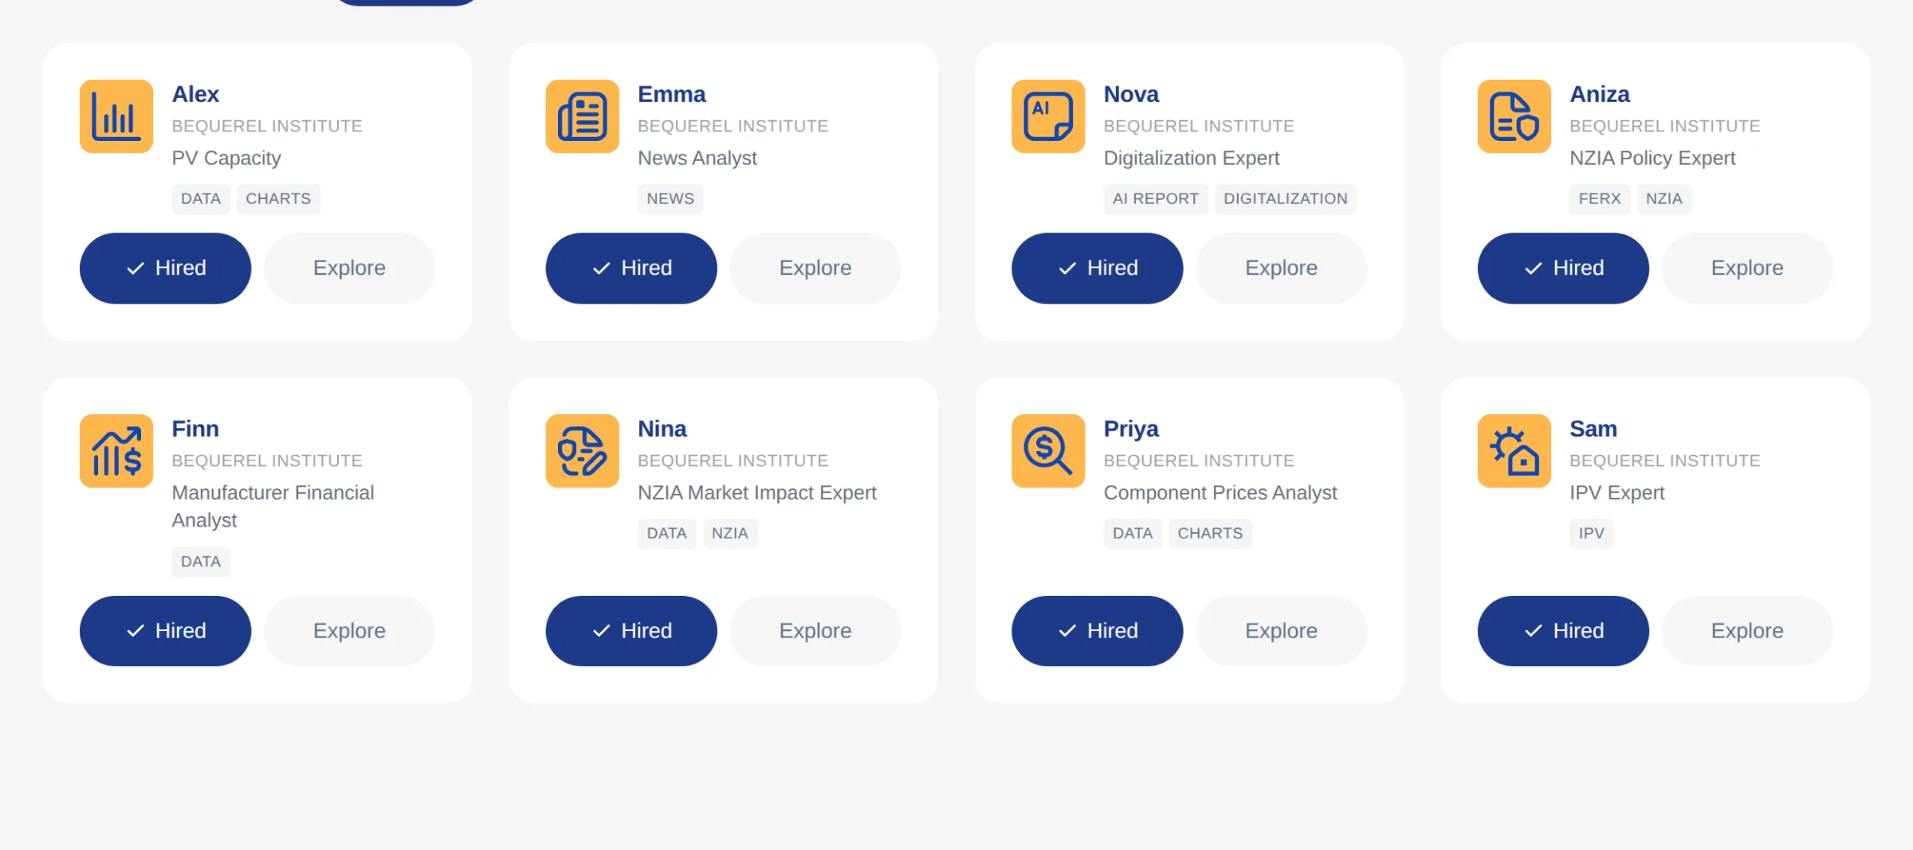Click the DATA tag on Finn's card

201,562
